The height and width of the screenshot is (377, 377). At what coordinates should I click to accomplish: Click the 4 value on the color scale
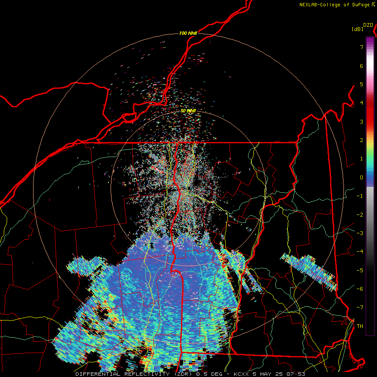[362, 103]
